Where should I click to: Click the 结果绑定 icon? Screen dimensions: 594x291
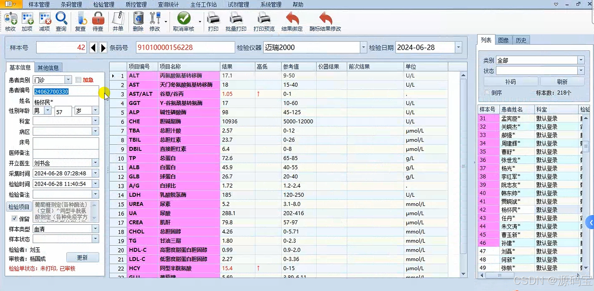click(292, 22)
